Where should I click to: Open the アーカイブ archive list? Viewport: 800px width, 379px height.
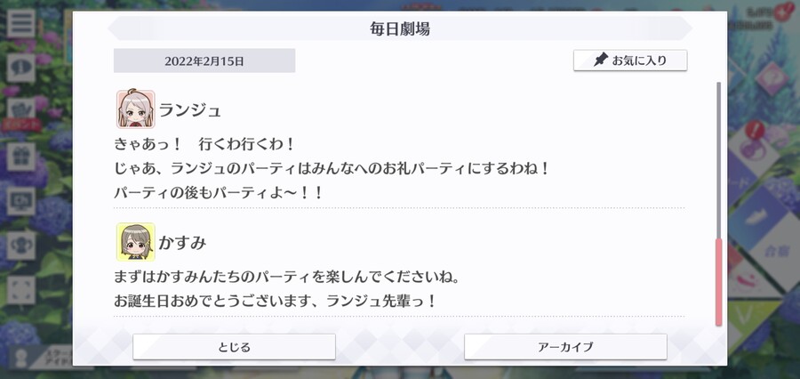point(565,347)
